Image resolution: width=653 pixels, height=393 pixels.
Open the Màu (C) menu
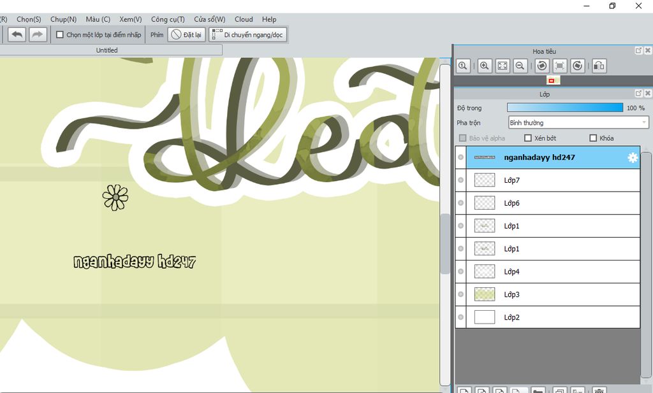98,19
